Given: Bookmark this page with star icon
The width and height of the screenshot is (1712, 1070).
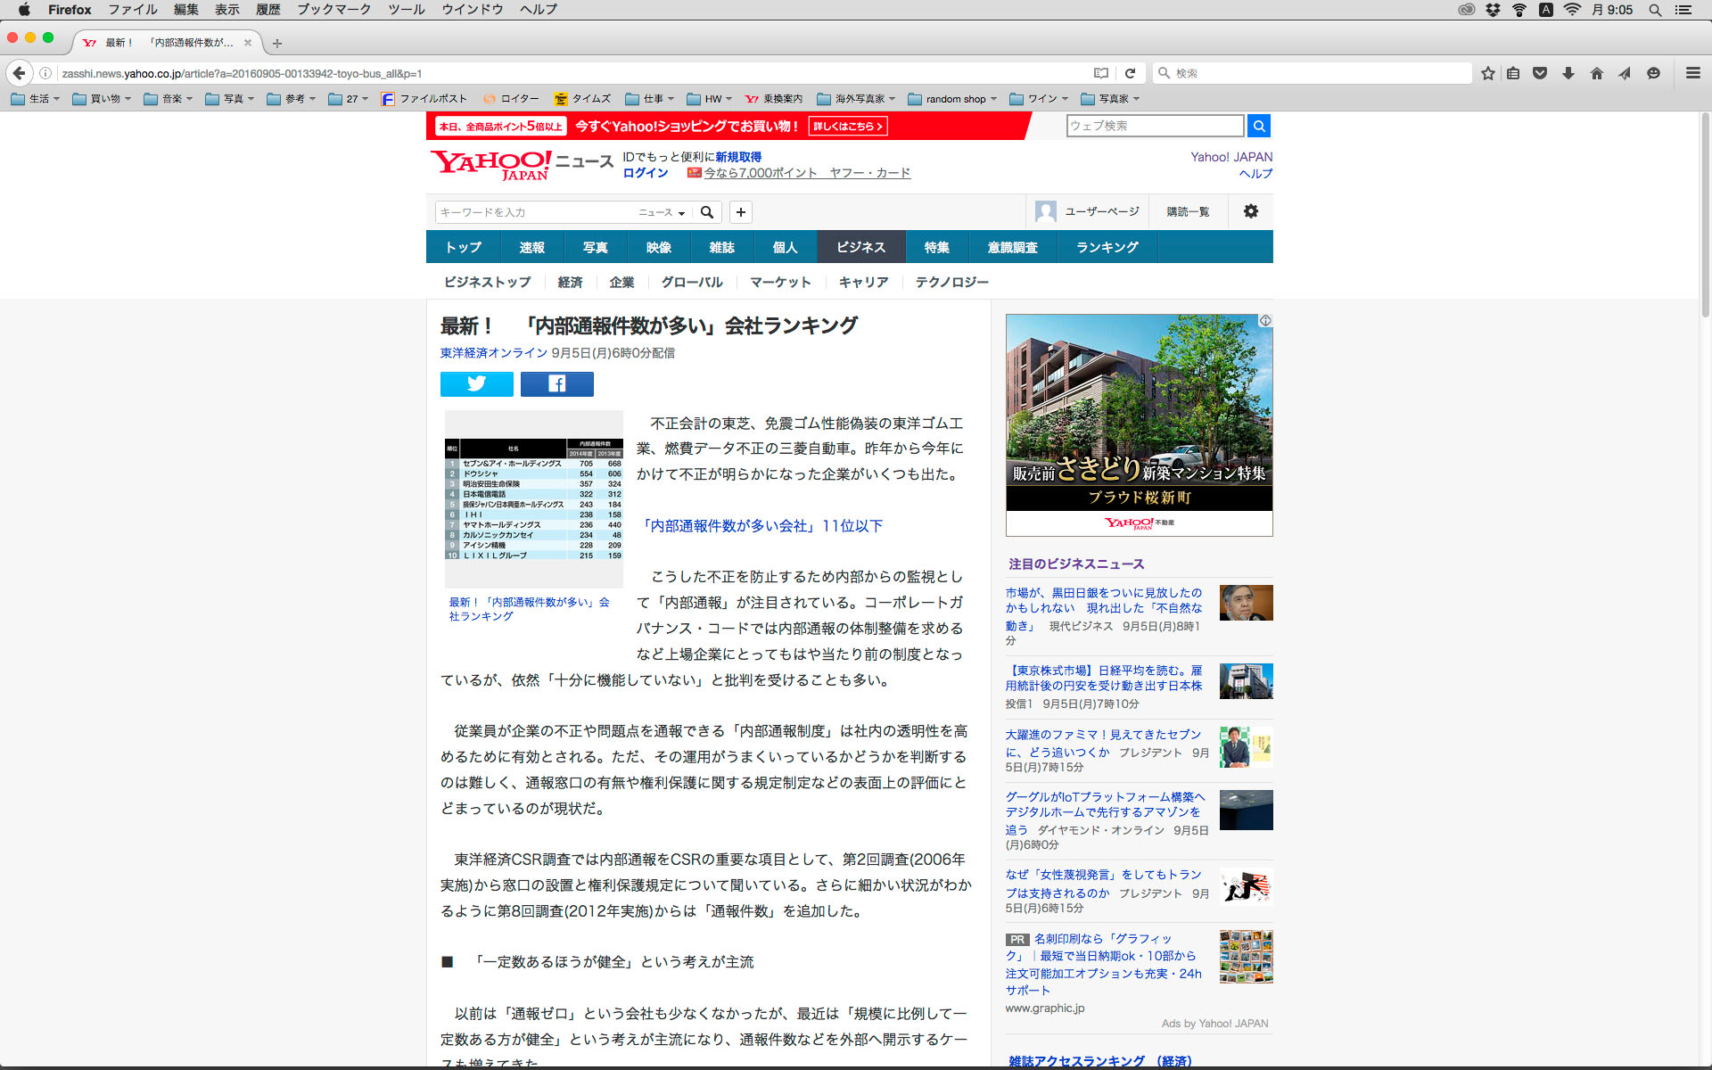Looking at the screenshot, I should click(1487, 73).
